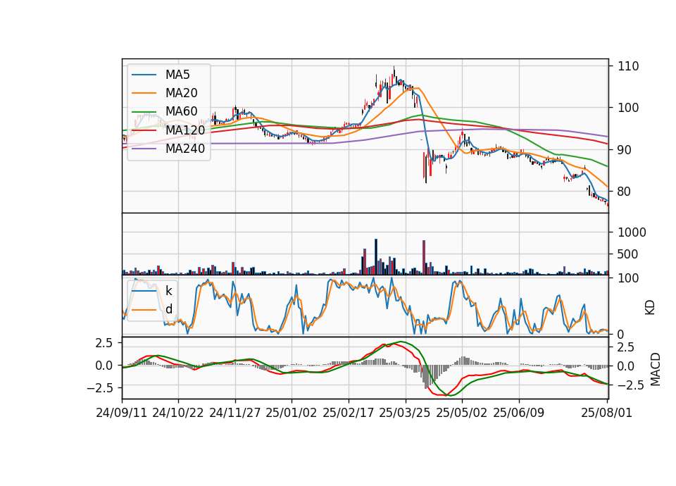The width and height of the screenshot is (676, 486).
Task: Click the 25/02/17 date label
Action: point(349,413)
